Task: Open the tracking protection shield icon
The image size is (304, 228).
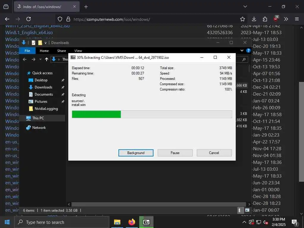Action: pyautogui.click(x=60, y=19)
